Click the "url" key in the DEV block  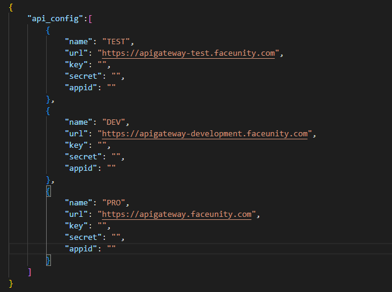point(76,134)
